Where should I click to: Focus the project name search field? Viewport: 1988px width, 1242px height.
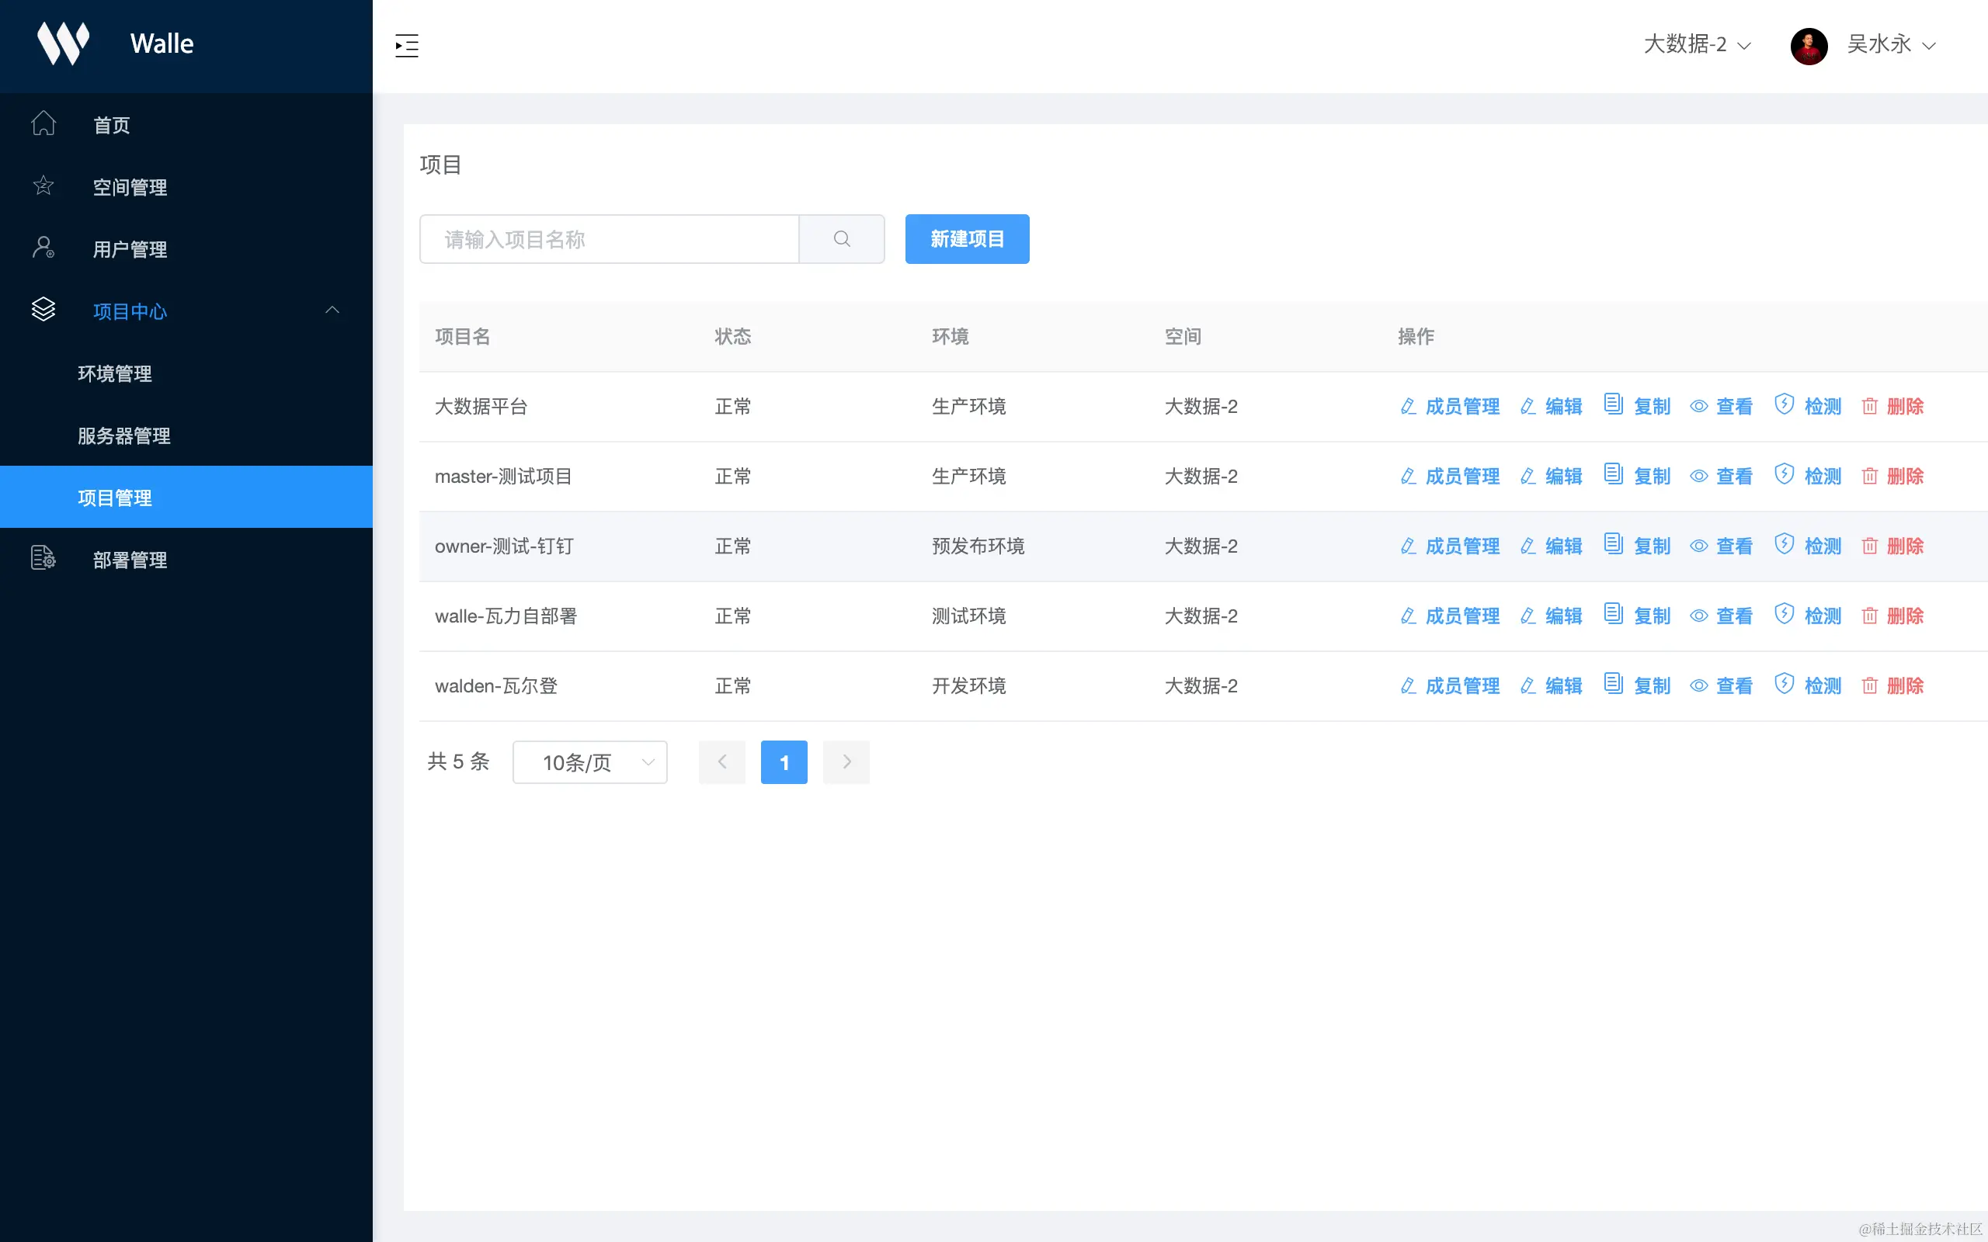(x=609, y=239)
